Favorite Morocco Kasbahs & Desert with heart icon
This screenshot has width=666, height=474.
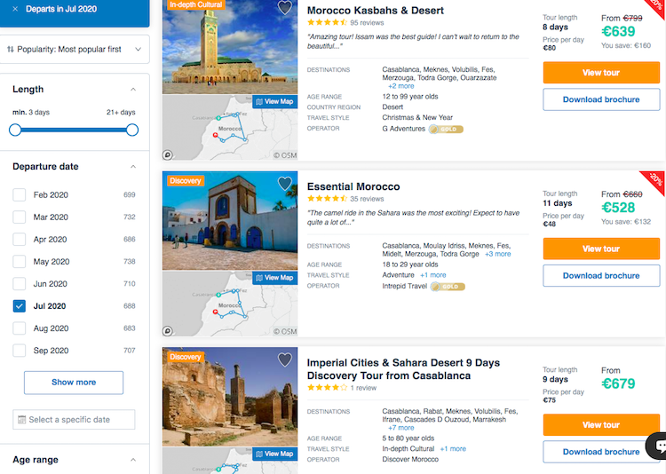click(284, 7)
